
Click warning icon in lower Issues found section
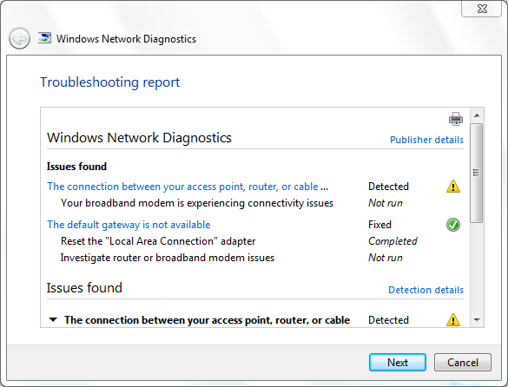[x=453, y=319]
